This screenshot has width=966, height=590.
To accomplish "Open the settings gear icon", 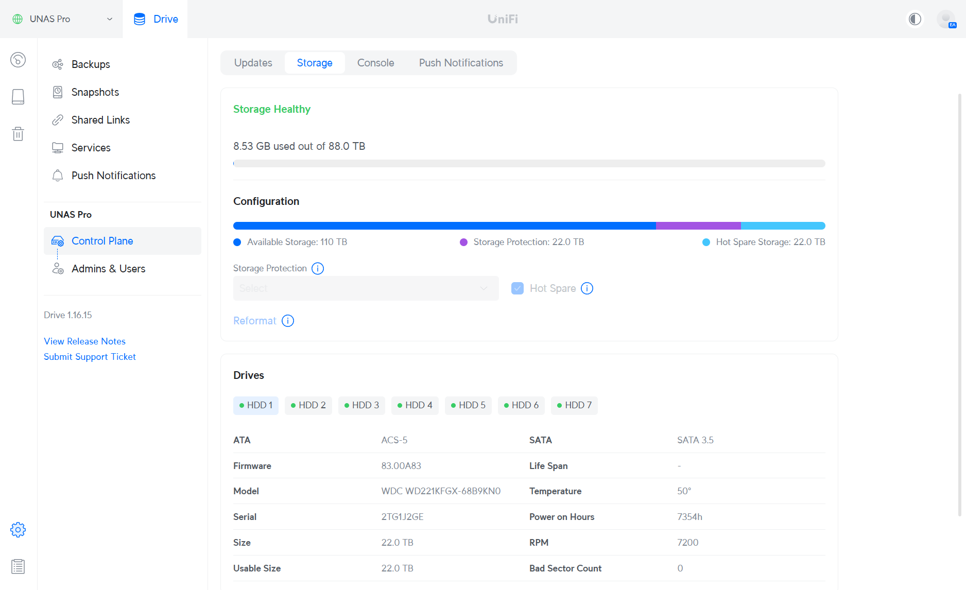I will (x=18, y=530).
